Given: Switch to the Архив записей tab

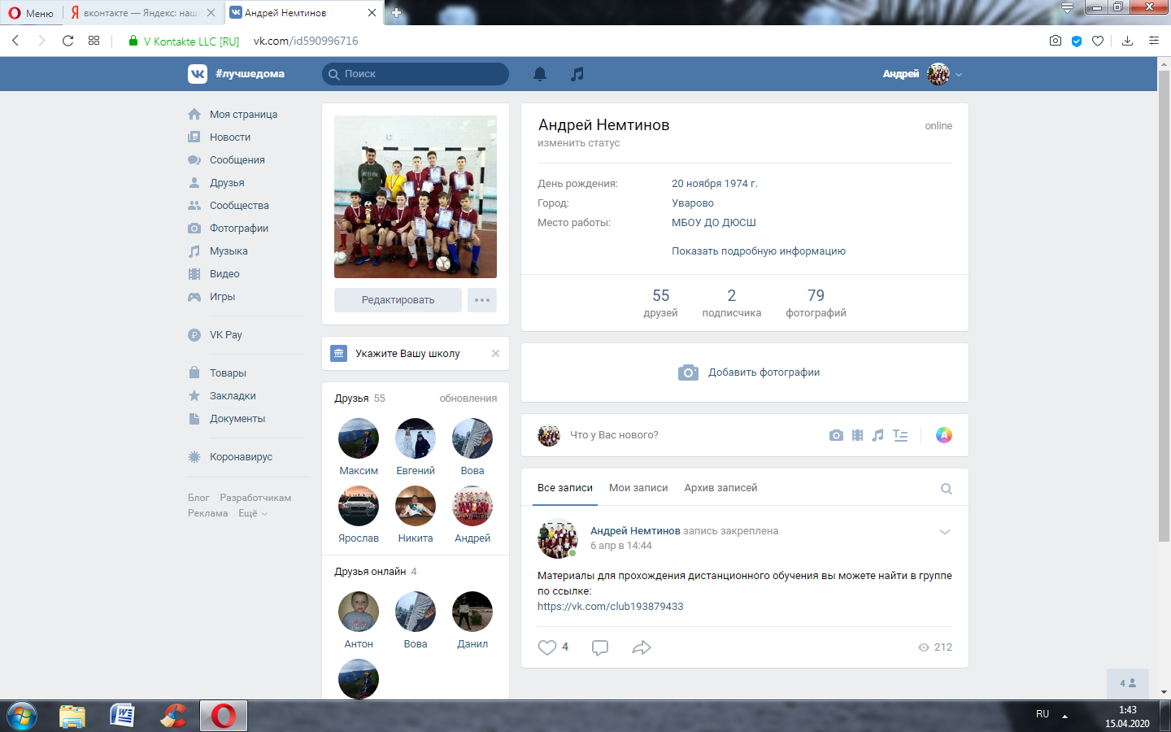Looking at the screenshot, I should [x=720, y=488].
